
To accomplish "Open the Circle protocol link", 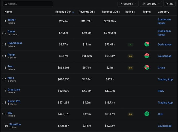I will (x=11, y=31).
